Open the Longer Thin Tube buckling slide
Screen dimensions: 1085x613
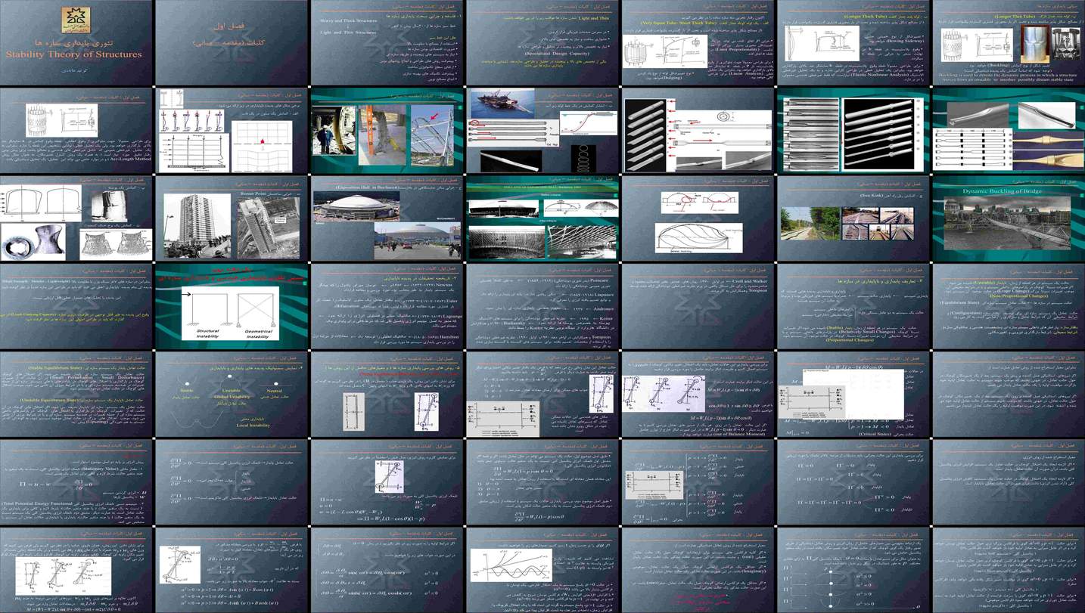1007,43
